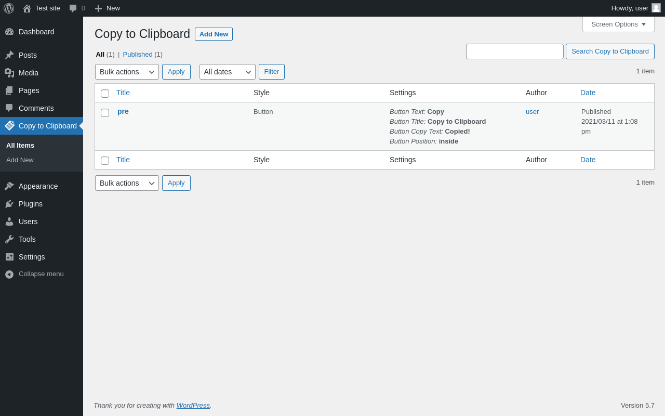This screenshot has width=665, height=416.
Task: Click the Settings menu label
Action: coord(32,257)
